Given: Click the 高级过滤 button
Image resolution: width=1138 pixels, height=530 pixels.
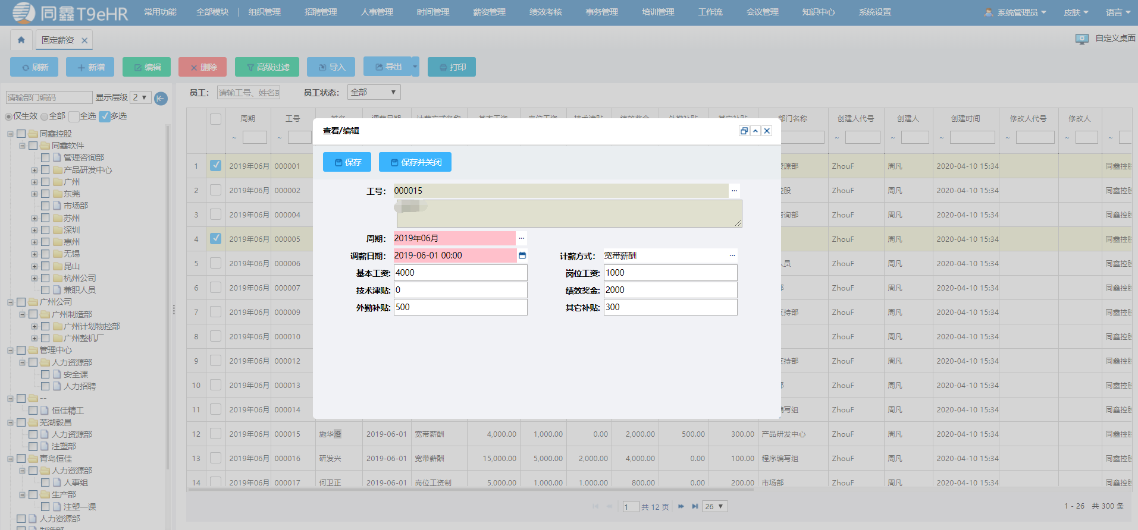Looking at the screenshot, I should pos(267,67).
